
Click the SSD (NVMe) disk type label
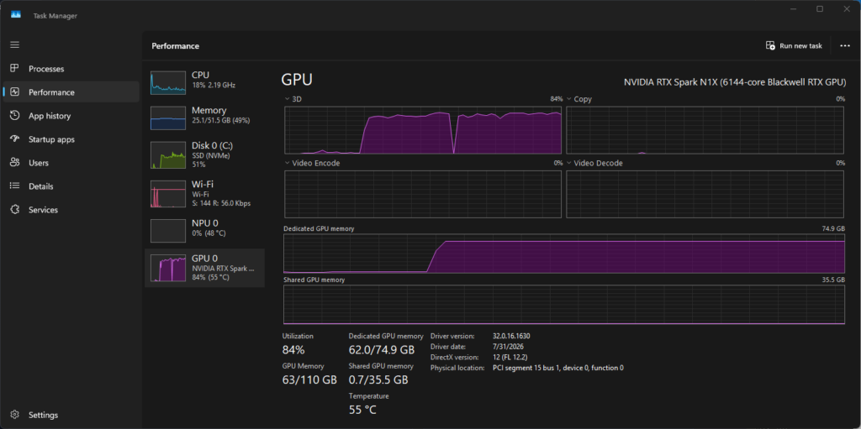click(211, 156)
